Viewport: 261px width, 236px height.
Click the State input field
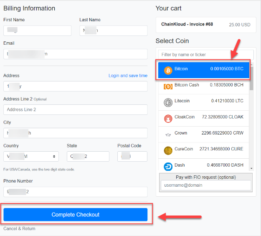88,156
